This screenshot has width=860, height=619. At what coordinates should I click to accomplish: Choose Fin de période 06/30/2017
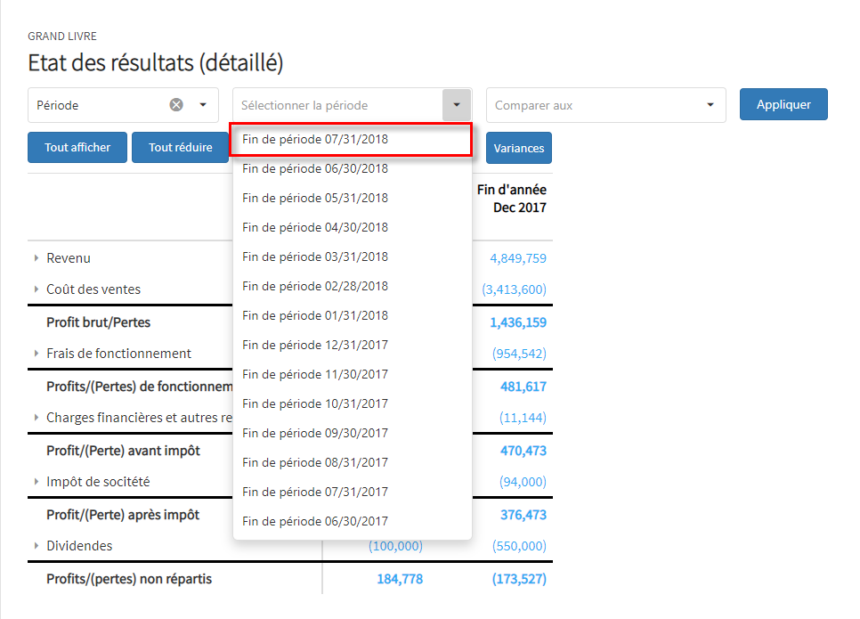pyautogui.click(x=315, y=522)
